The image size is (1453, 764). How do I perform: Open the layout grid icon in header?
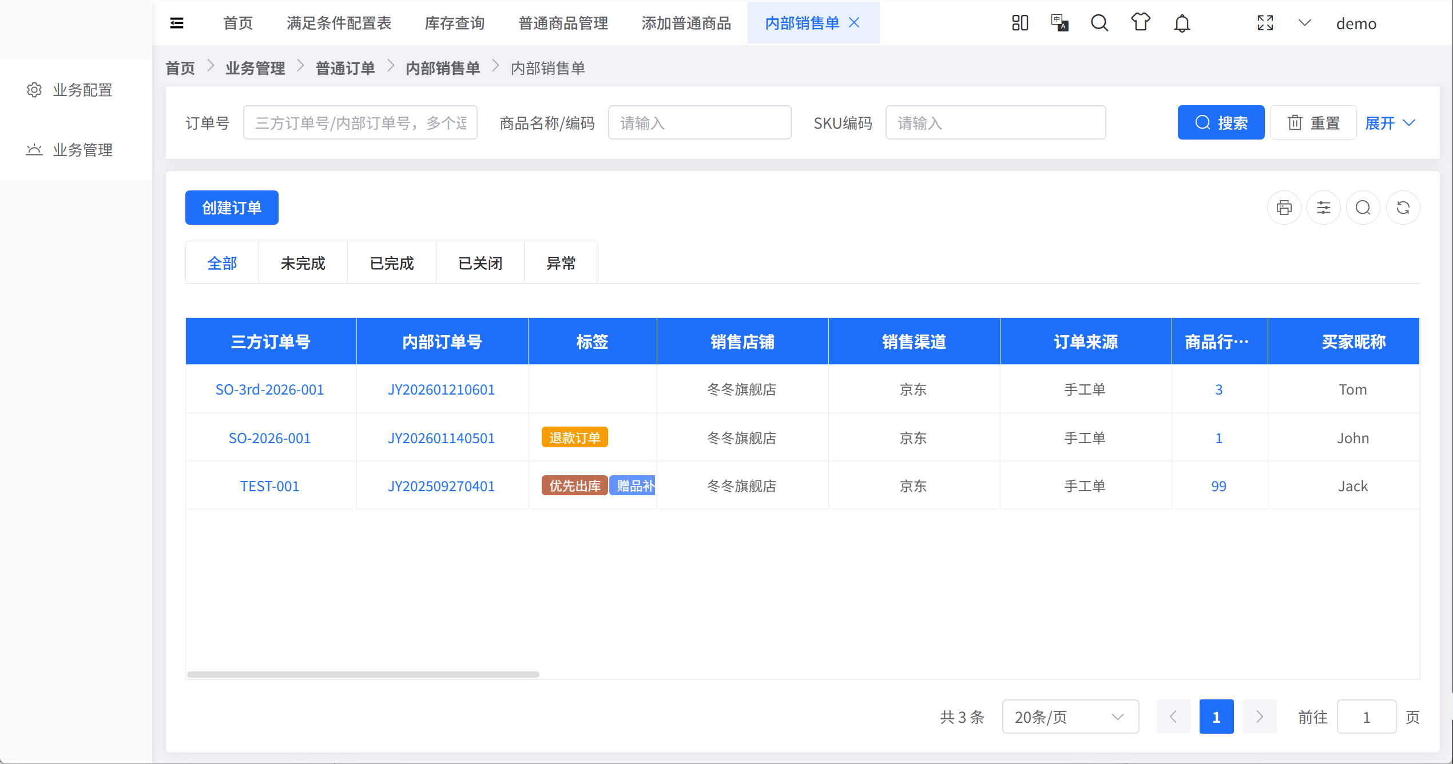[1020, 23]
